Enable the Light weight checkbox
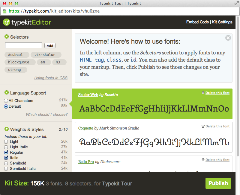 [6, 142]
